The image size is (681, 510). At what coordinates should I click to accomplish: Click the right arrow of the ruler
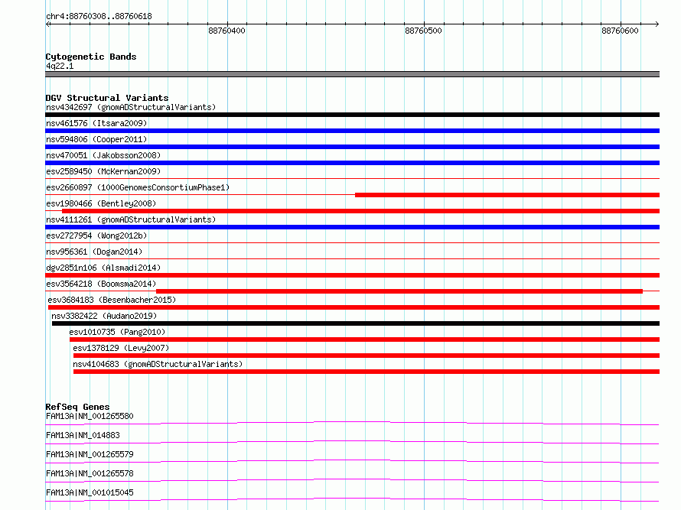pos(657,24)
